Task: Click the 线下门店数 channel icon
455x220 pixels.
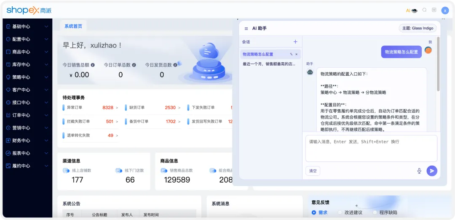Action: 119,171
